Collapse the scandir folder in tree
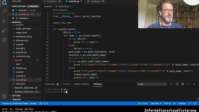The height and width of the screenshot is (112, 199). (x=12, y=60)
